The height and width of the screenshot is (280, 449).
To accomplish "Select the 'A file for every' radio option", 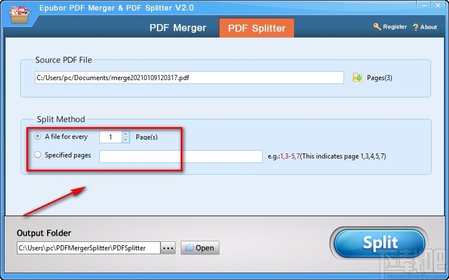I will click(38, 137).
